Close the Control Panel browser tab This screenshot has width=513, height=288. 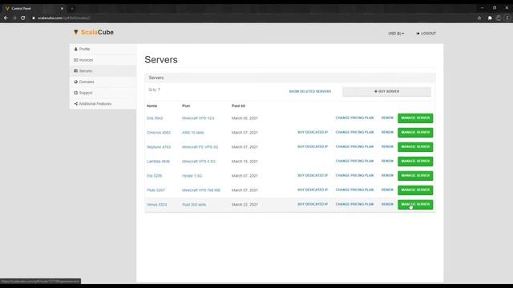coord(62,9)
